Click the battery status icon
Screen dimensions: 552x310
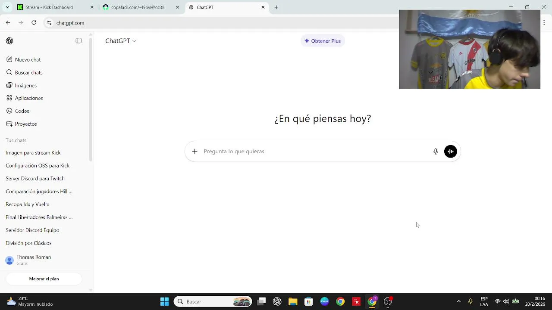point(515,301)
